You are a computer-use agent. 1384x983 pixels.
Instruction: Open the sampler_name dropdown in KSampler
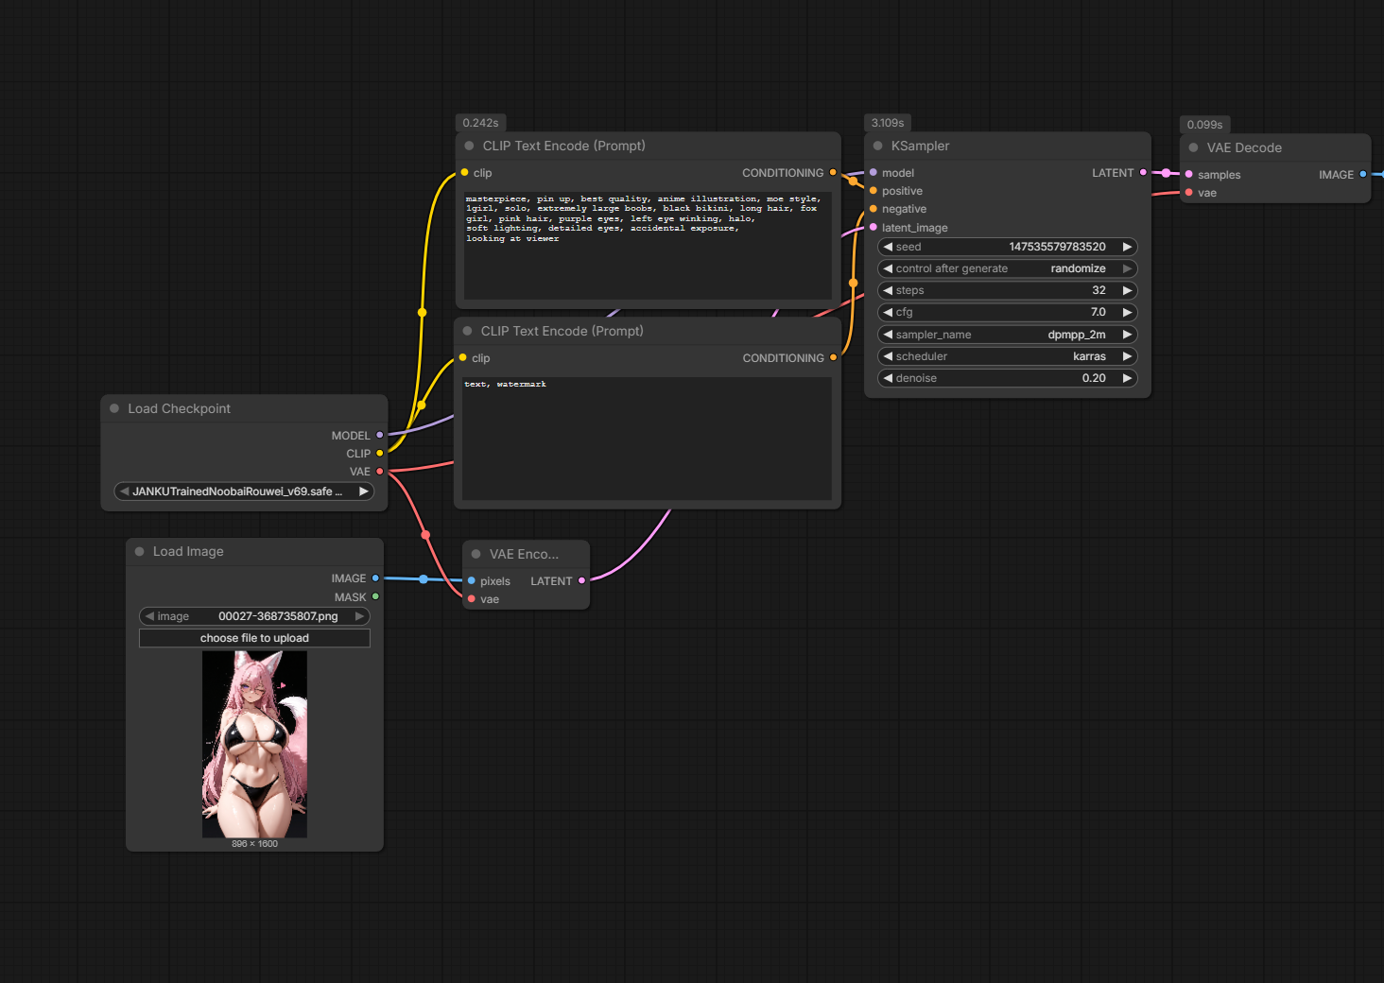tap(1007, 335)
